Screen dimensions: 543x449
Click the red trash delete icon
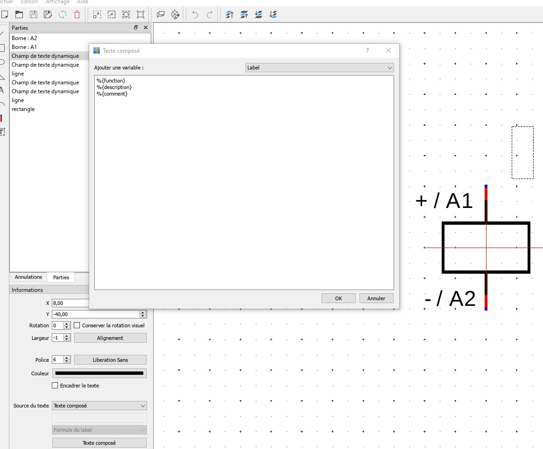point(77,14)
